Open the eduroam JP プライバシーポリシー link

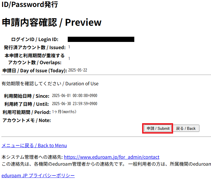tap(38, 176)
